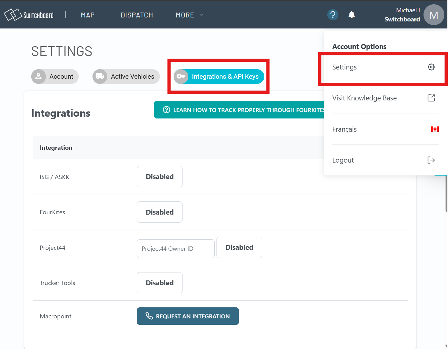Image resolution: width=448 pixels, height=349 pixels.
Task: Enable the ISG / ASKK integration
Action: tap(160, 177)
